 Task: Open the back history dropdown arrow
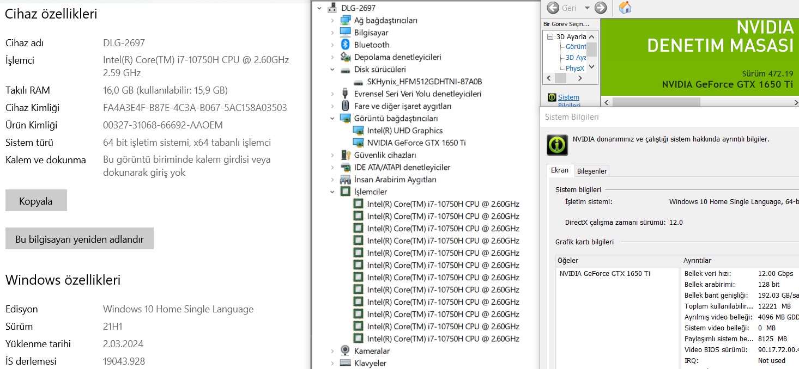[x=587, y=8]
